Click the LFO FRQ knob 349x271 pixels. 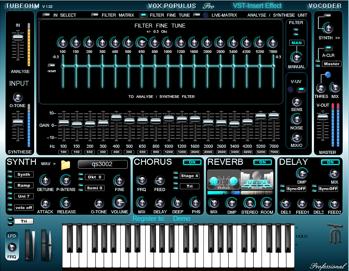[x=12, y=247]
